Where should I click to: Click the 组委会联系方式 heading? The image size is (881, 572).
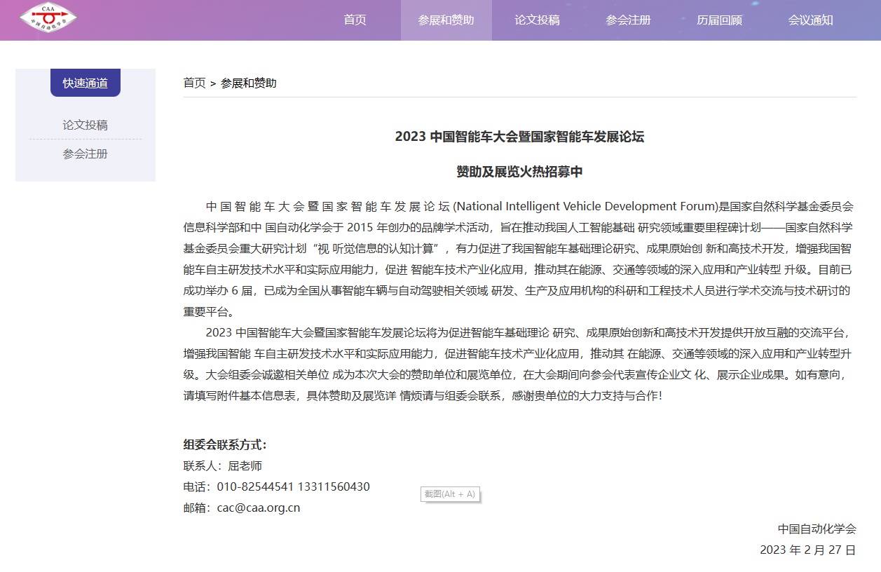225,444
